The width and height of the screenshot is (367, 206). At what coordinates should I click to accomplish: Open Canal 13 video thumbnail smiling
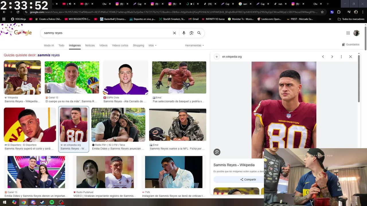72,77
